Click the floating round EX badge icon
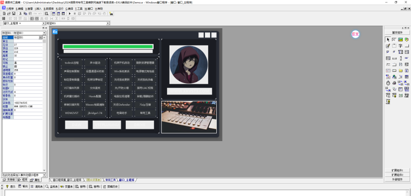The width and height of the screenshot is (411, 196). click(356, 34)
